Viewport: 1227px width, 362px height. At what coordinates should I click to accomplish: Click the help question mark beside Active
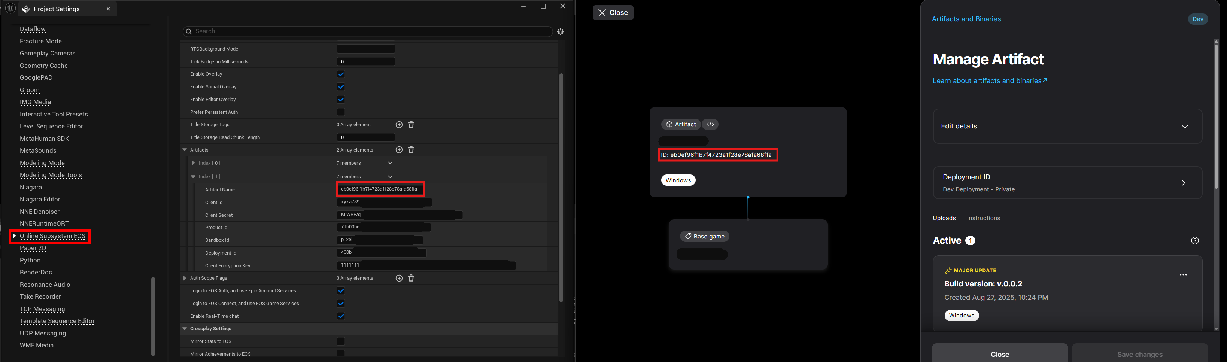point(1195,241)
